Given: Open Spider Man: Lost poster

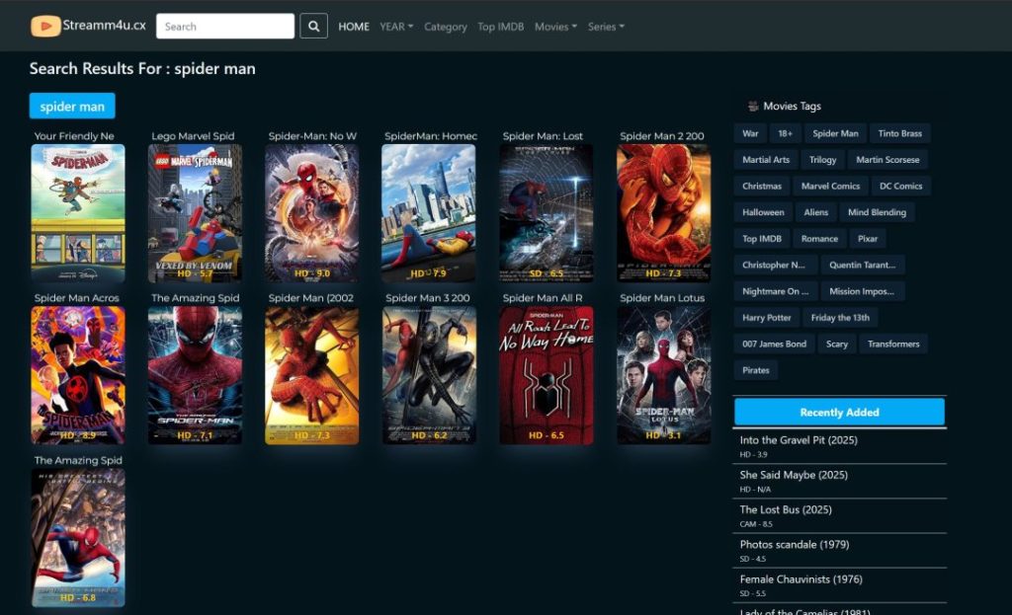Looking at the screenshot, I should [546, 213].
